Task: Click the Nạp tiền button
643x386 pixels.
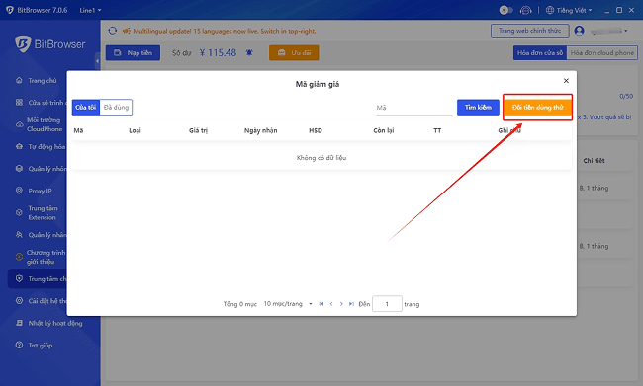Action: click(x=133, y=52)
